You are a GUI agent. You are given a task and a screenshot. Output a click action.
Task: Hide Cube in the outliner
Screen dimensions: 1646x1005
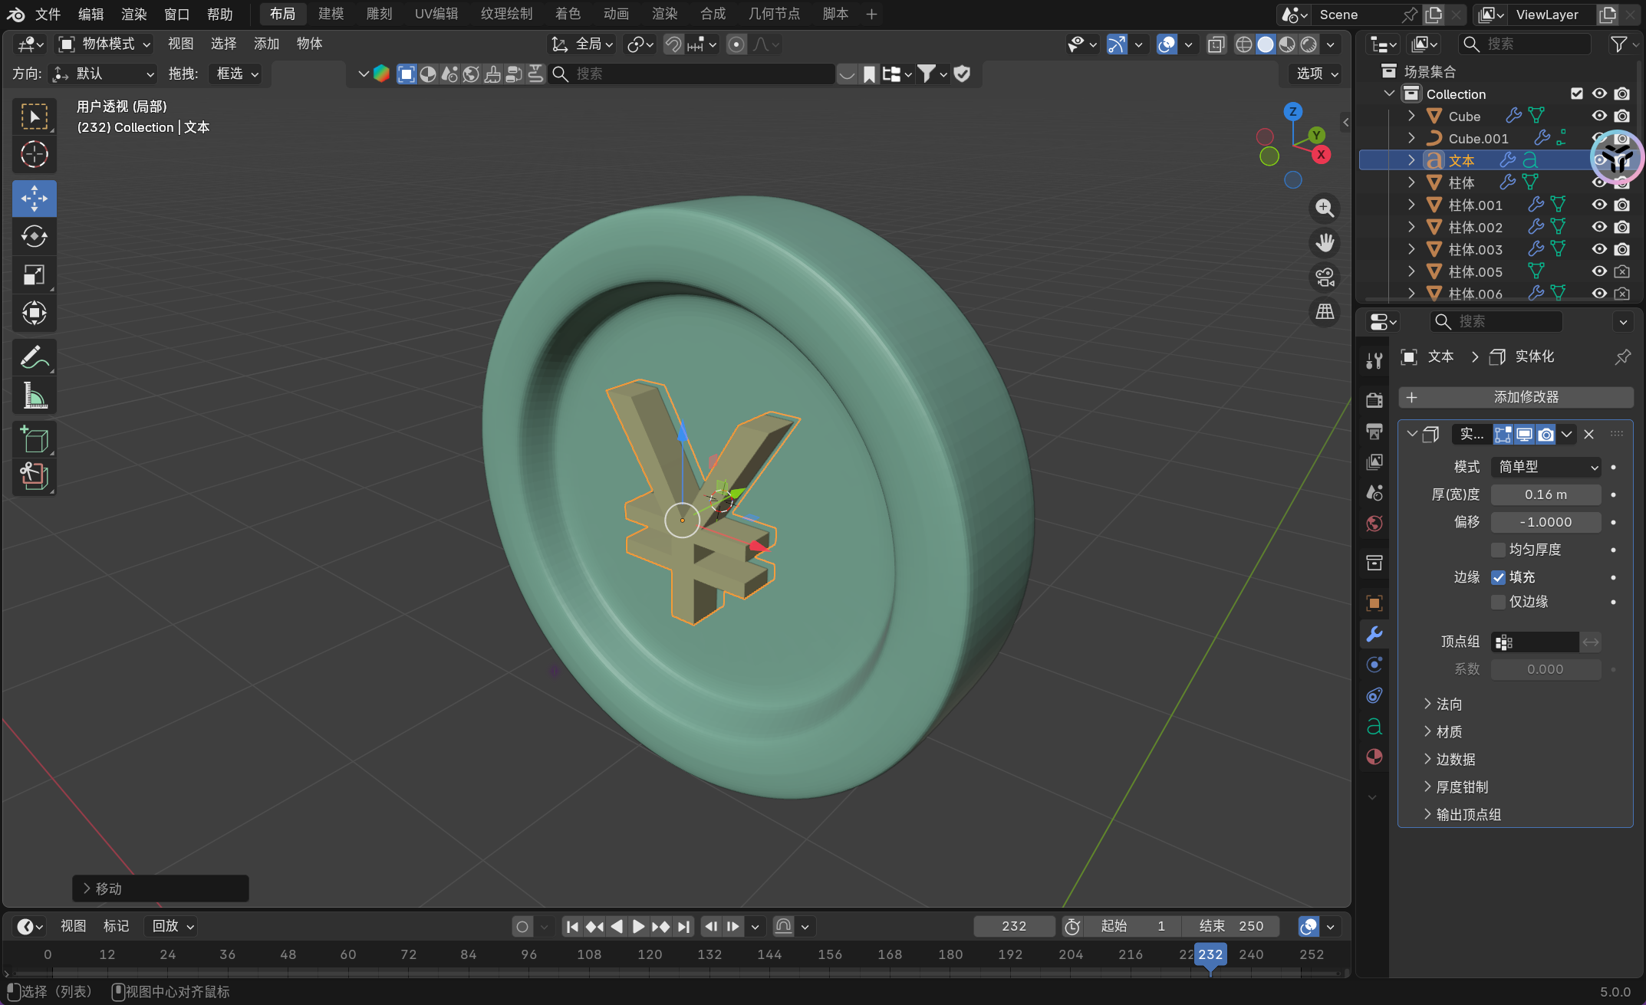(1599, 116)
